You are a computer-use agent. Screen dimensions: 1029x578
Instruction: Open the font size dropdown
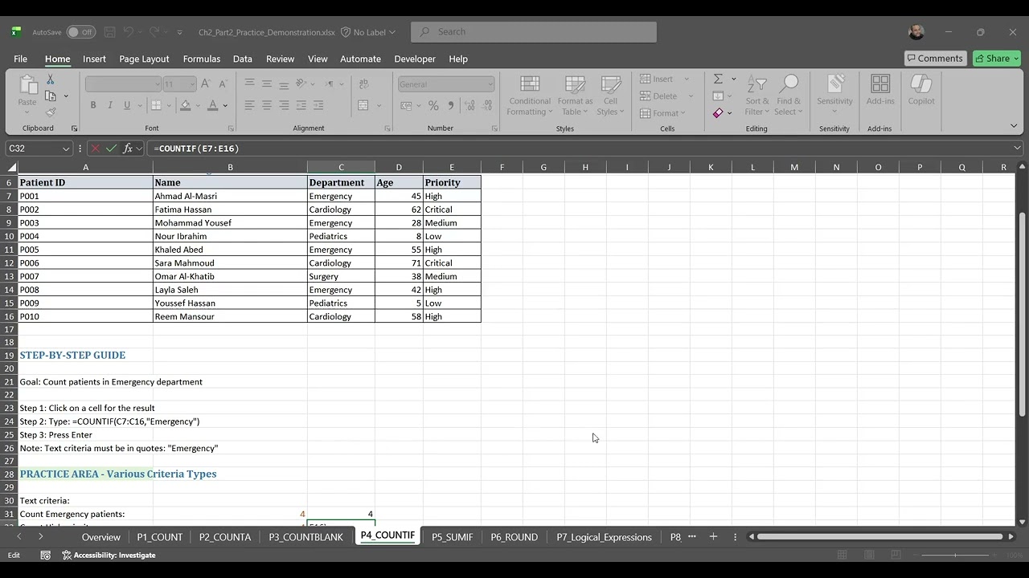pyautogui.click(x=191, y=84)
